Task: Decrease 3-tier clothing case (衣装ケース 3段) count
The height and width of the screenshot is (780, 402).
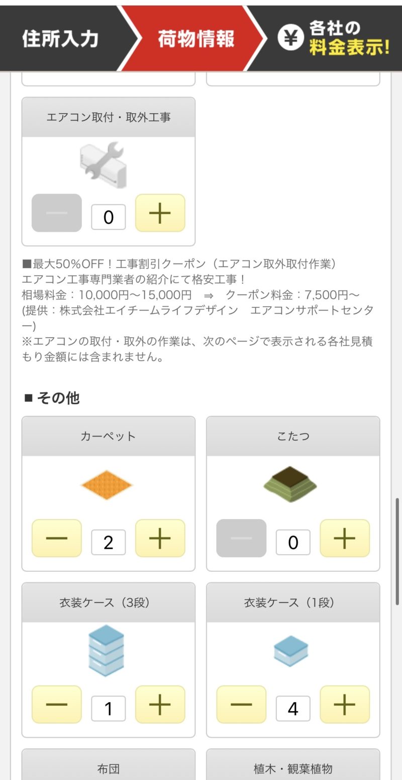Action: tap(57, 705)
